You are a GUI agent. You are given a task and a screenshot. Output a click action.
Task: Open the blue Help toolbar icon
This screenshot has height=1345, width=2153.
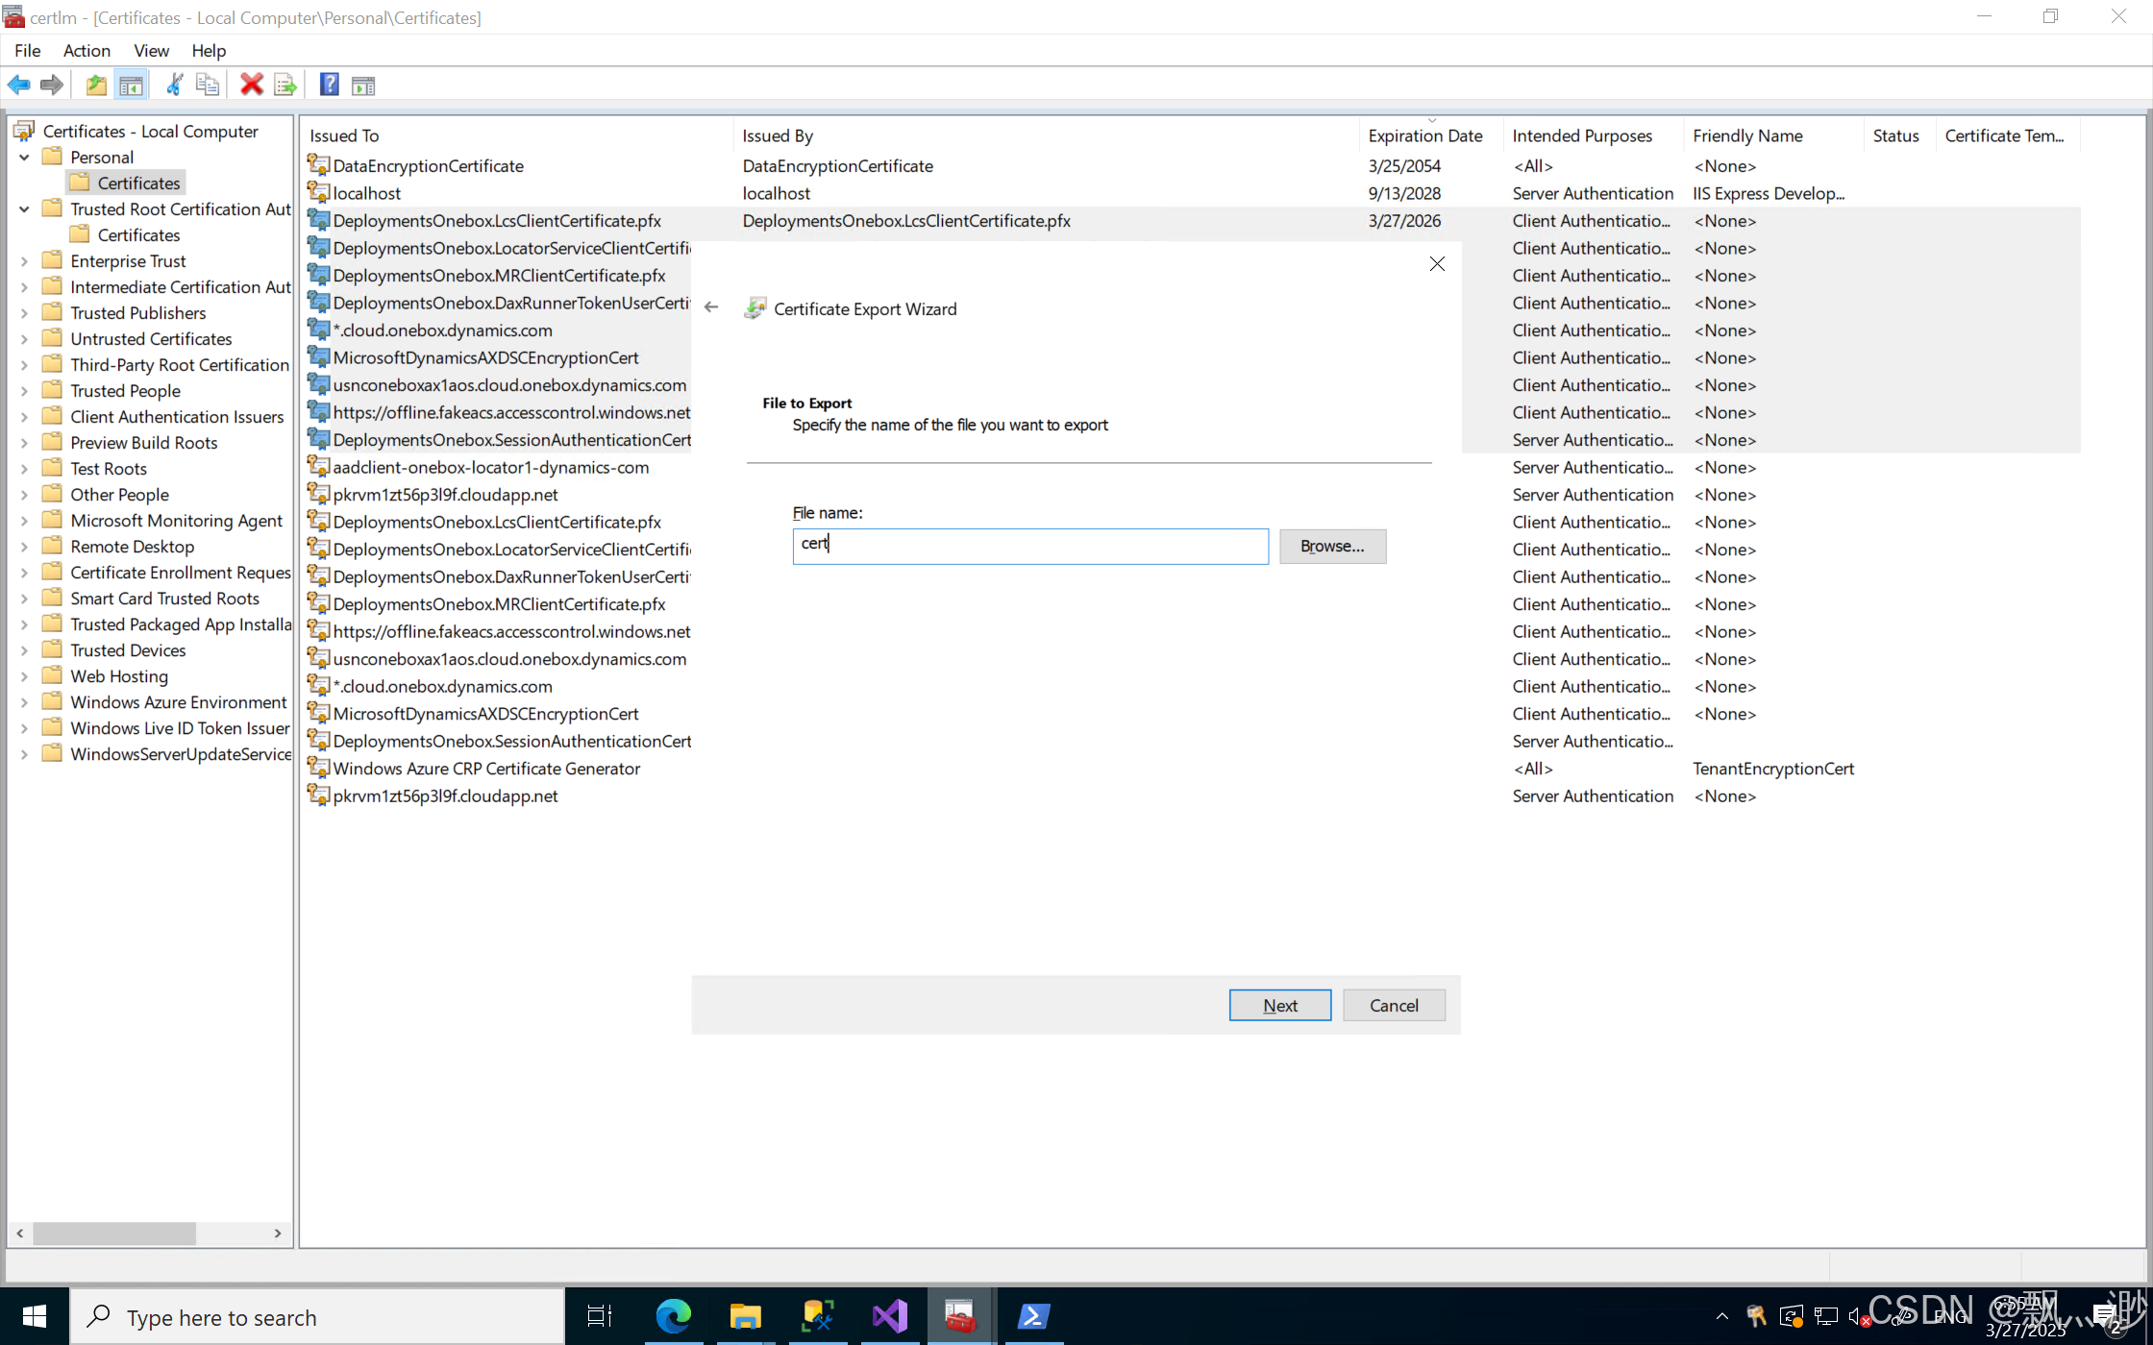pyautogui.click(x=329, y=86)
